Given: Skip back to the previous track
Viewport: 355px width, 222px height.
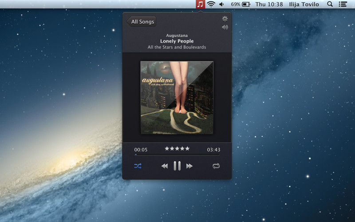Looking at the screenshot, I should click(x=165, y=166).
